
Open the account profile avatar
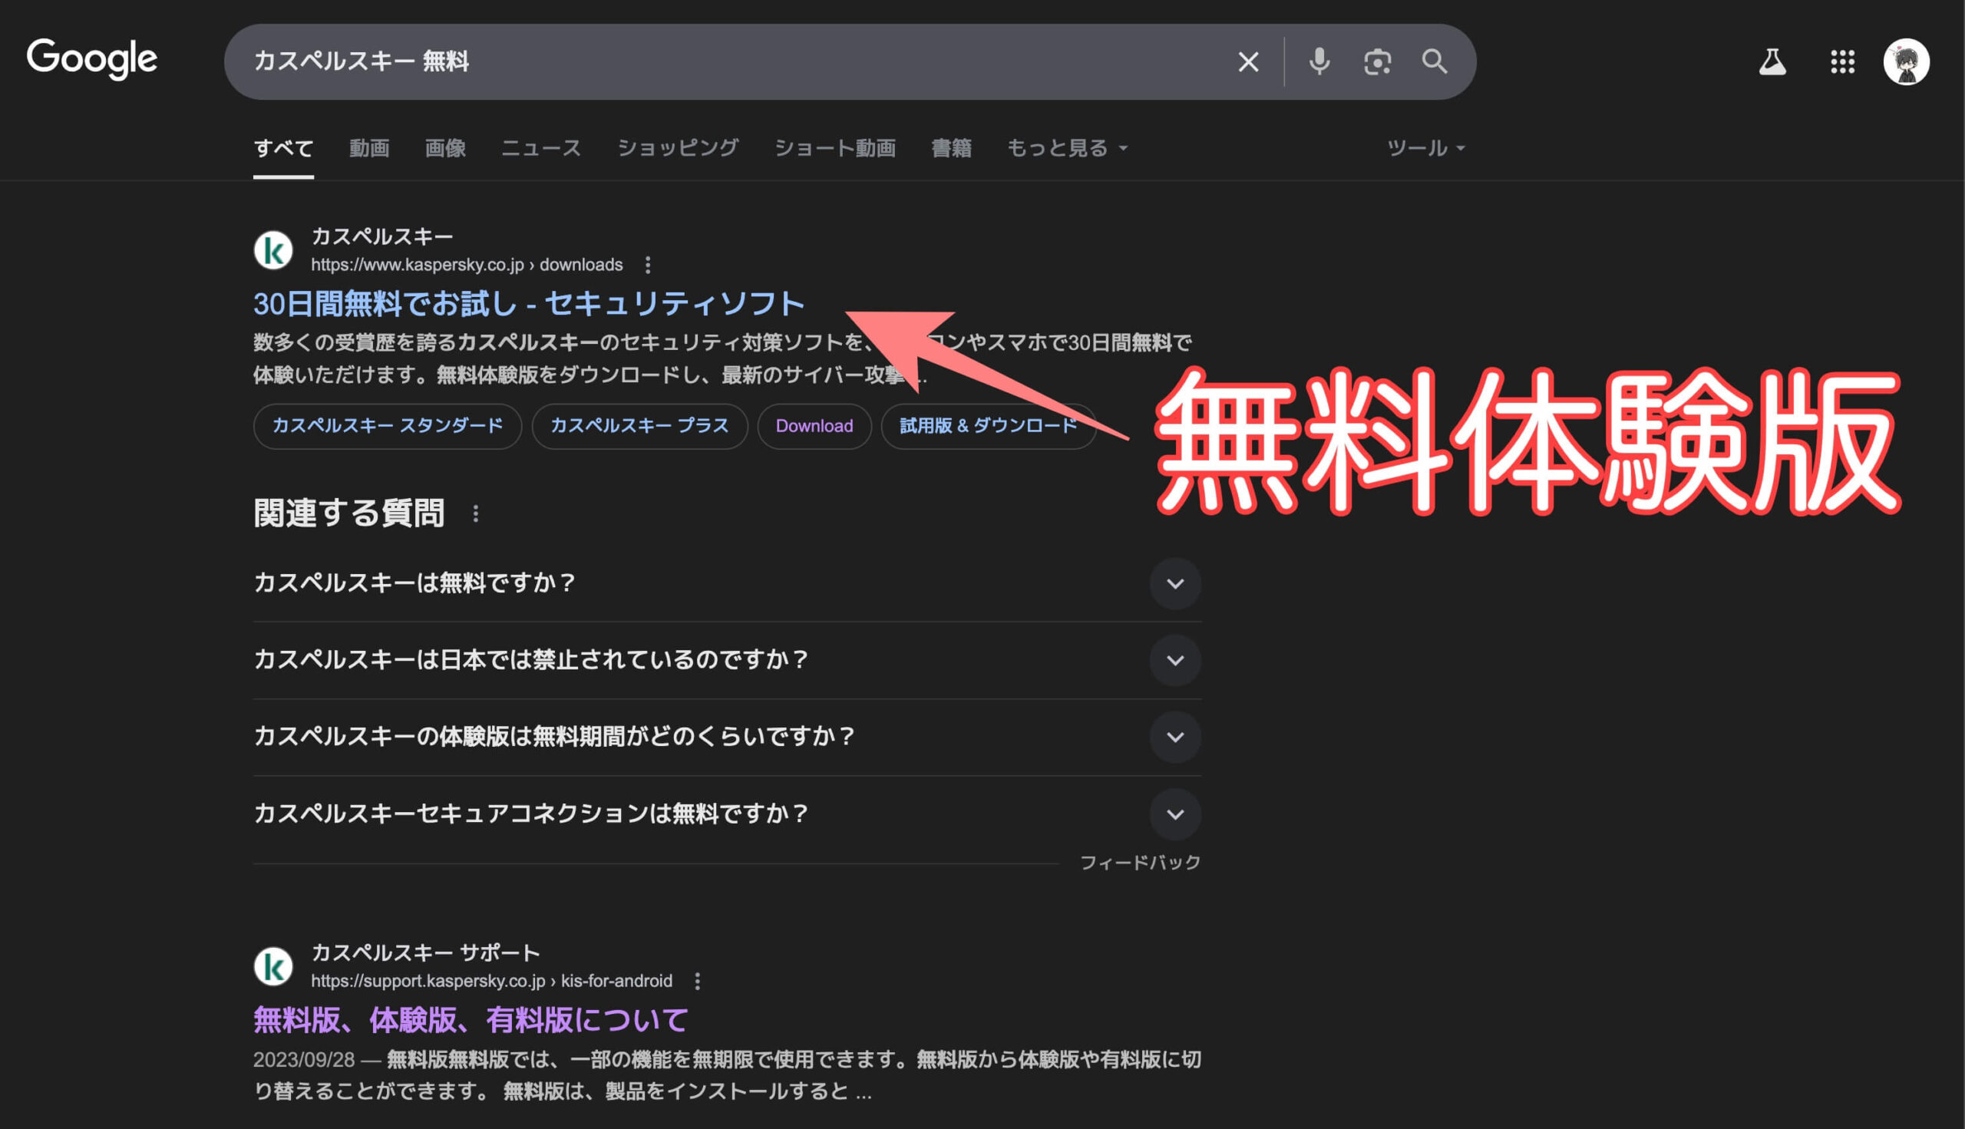click(x=1906, y=61)
